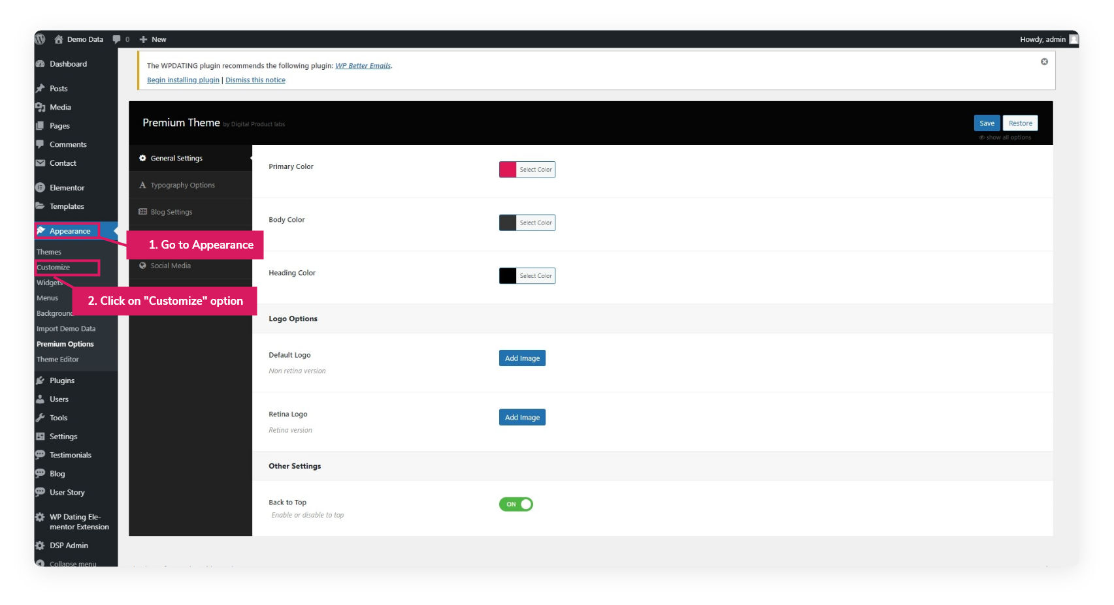Click the User Story icon

[x=41, y=492]
